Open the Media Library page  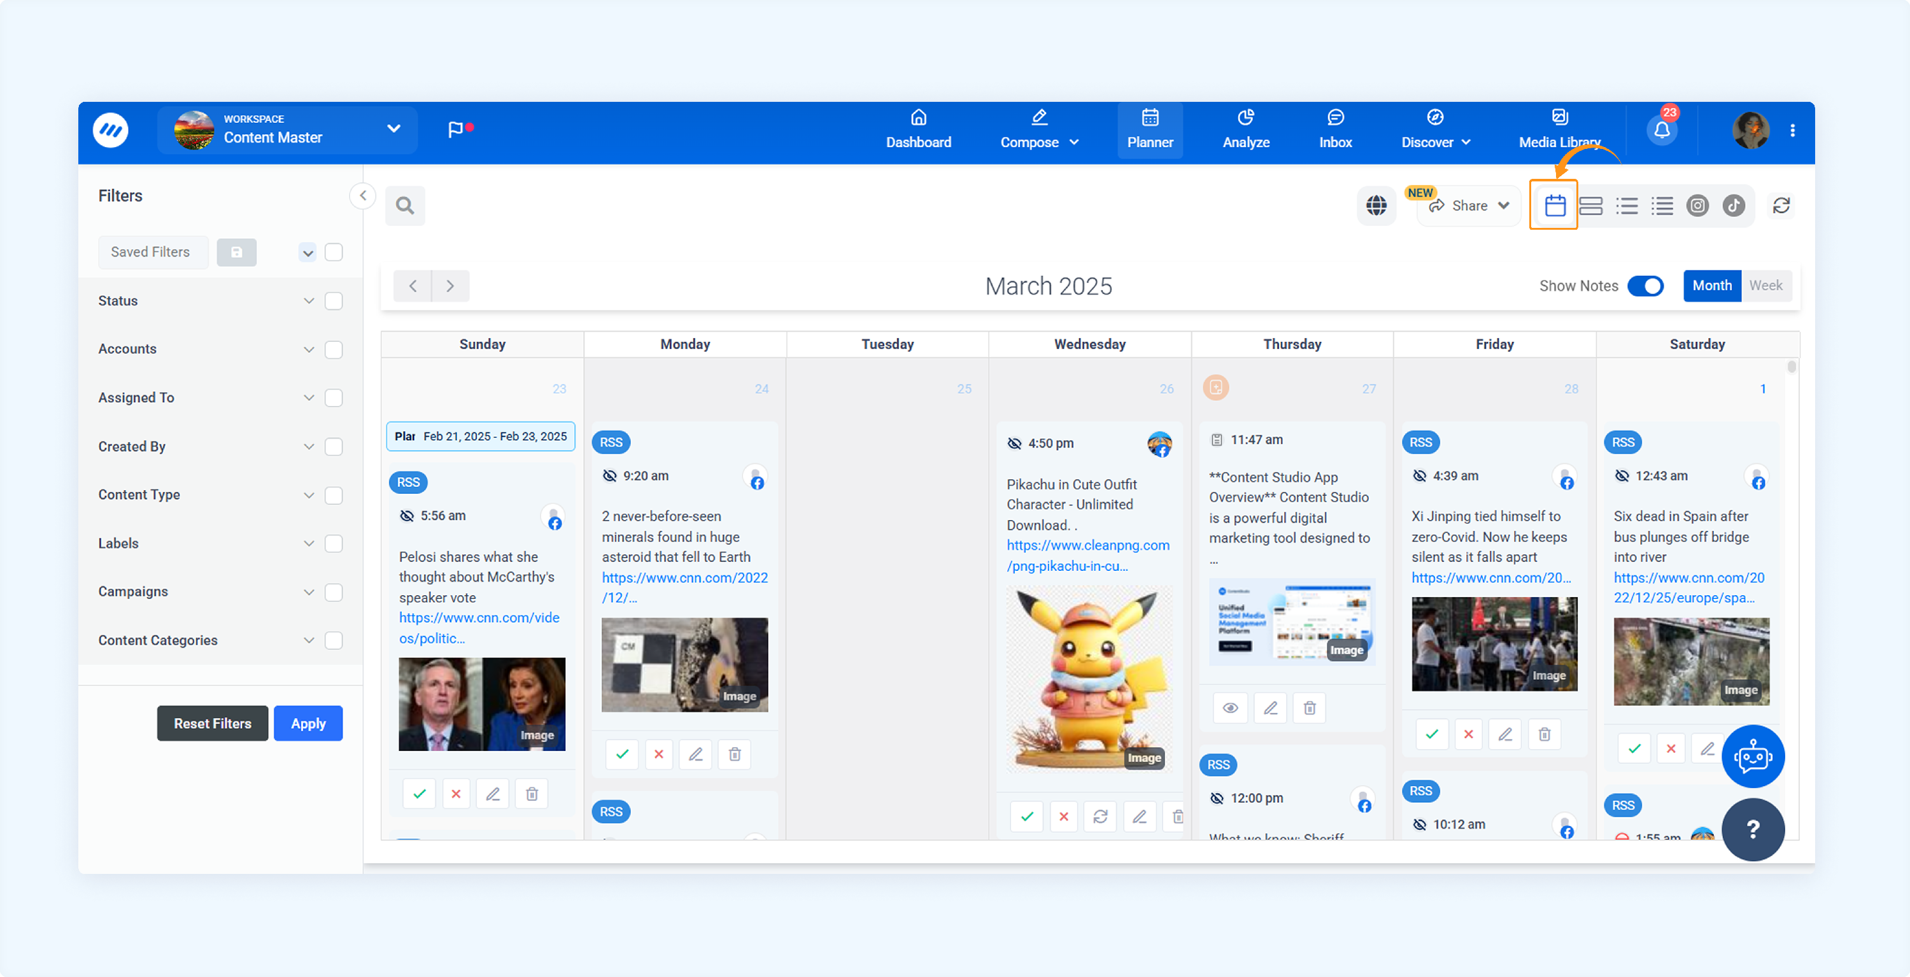(1559, 130)
